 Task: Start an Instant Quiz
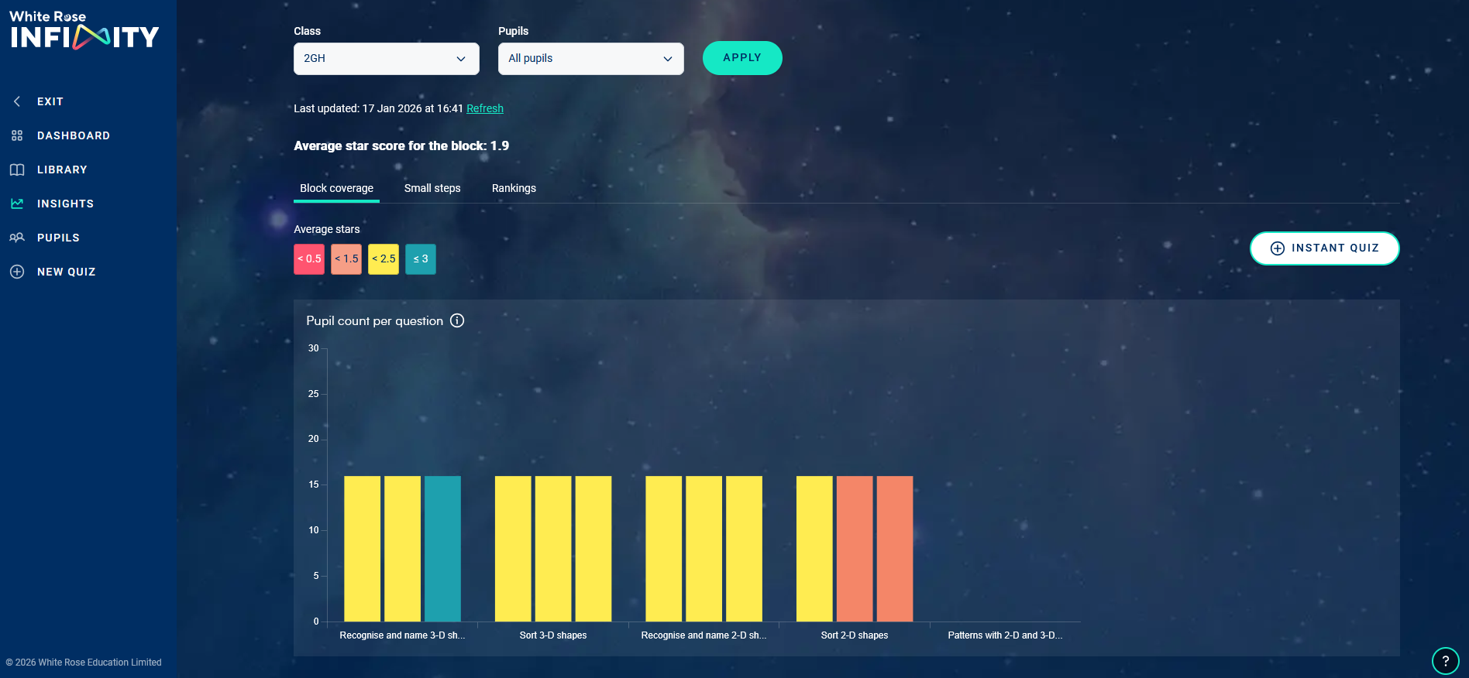(1324, 248)
